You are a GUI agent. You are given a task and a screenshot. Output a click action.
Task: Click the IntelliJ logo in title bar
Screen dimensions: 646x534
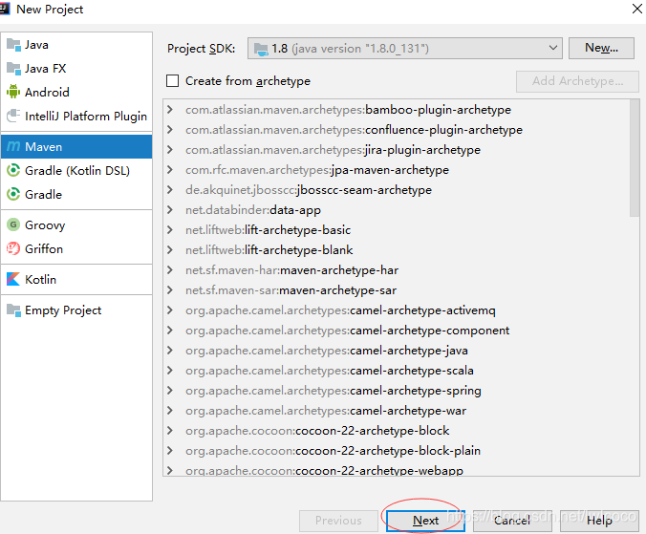coord(5,9)
